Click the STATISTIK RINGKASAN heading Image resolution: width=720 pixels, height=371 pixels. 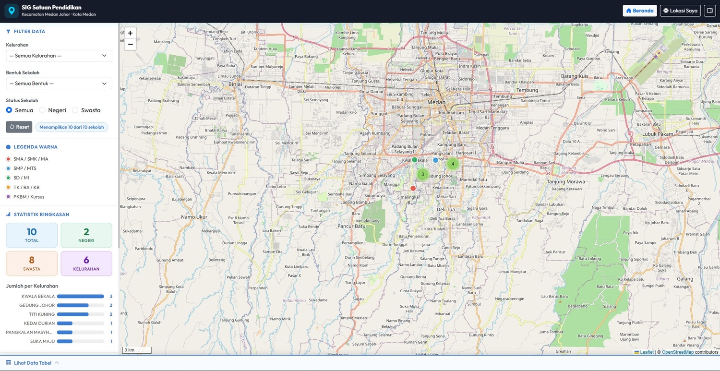[x=41, y=215]
